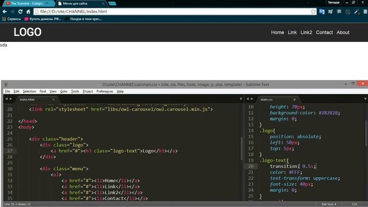Click the extension icon right of the translate icon
368x207 pixels.
pos(331,11)
